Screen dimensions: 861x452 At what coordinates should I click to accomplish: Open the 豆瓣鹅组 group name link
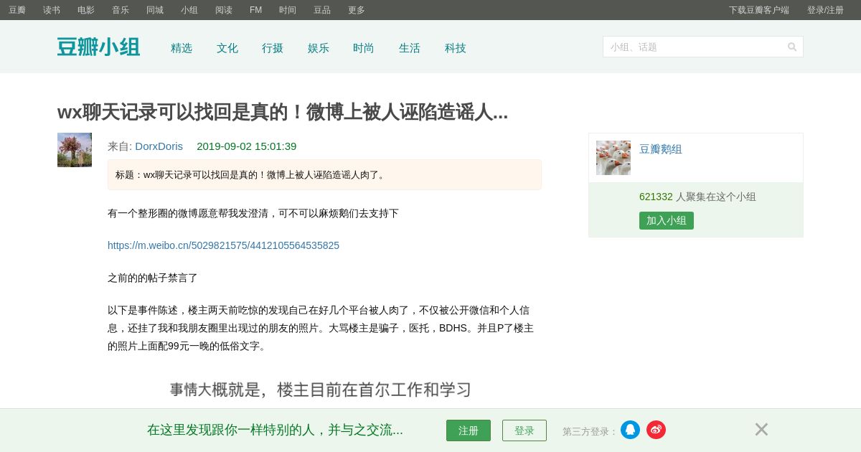coord(661,149)
